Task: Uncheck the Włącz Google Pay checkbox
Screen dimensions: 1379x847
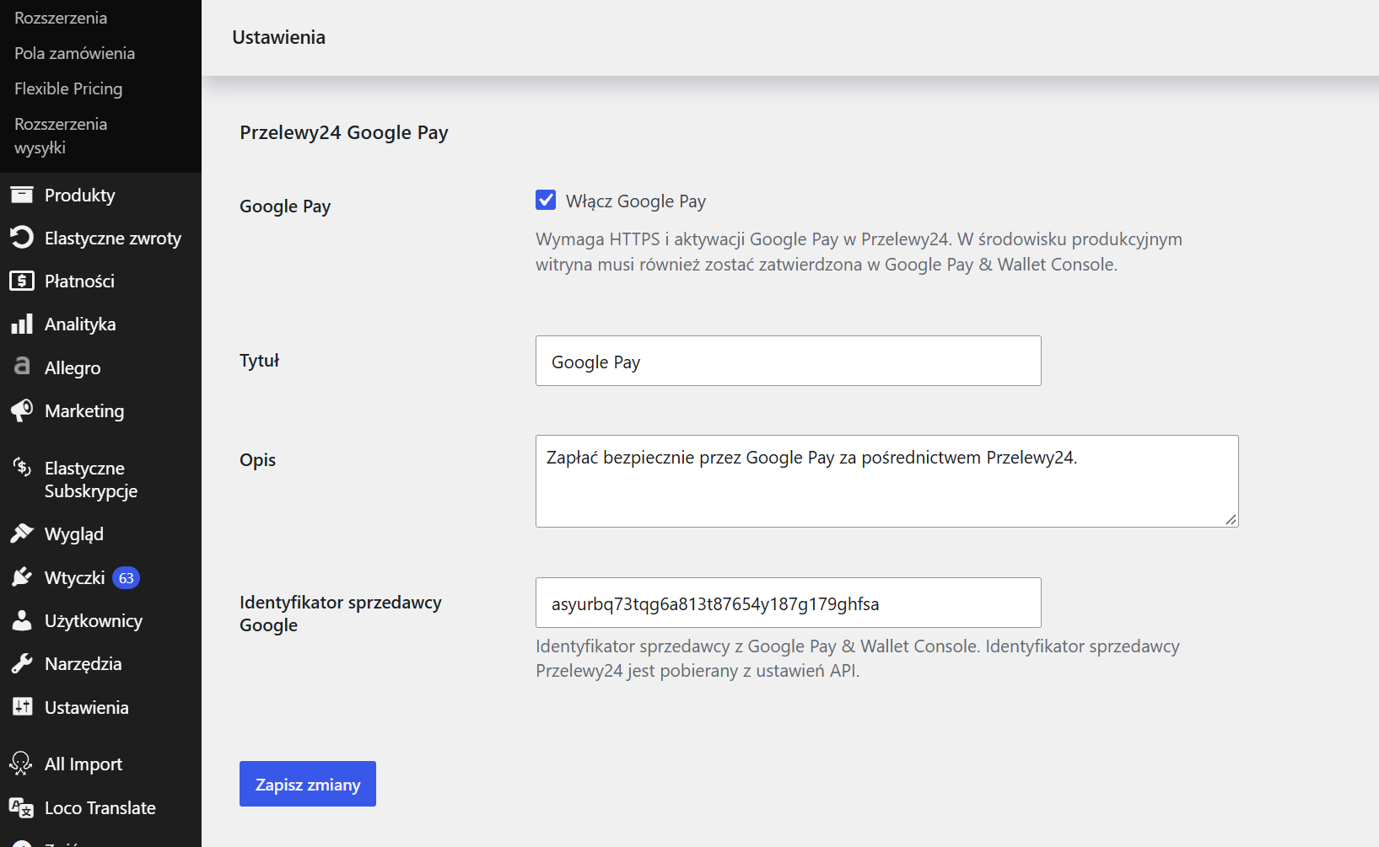Action: click(546, 200)
